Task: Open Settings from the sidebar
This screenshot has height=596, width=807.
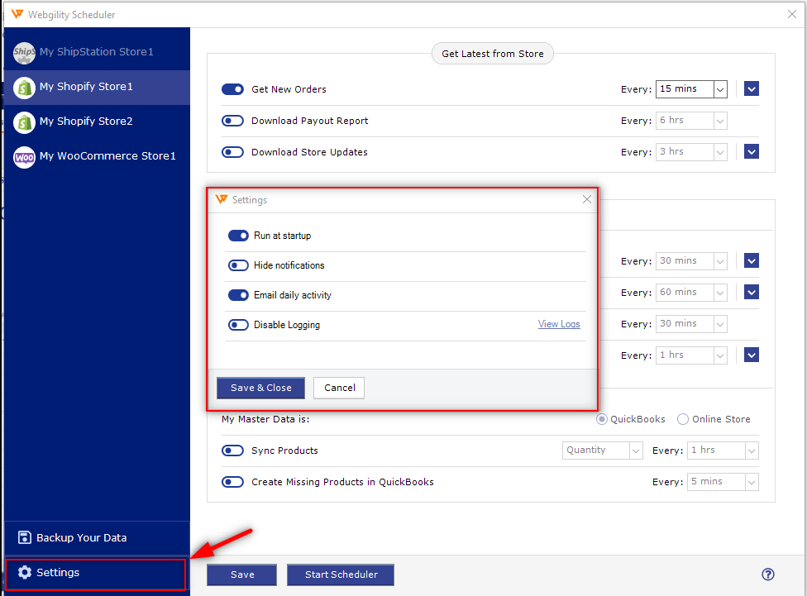Action: 95,574
